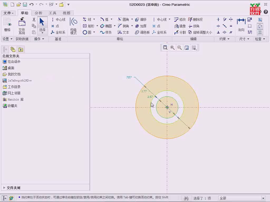Image resolution: width=270 pixels, height=202 pixels.
Task: Click the Corner (拐角) tool
Action: (x=194, y=26)
